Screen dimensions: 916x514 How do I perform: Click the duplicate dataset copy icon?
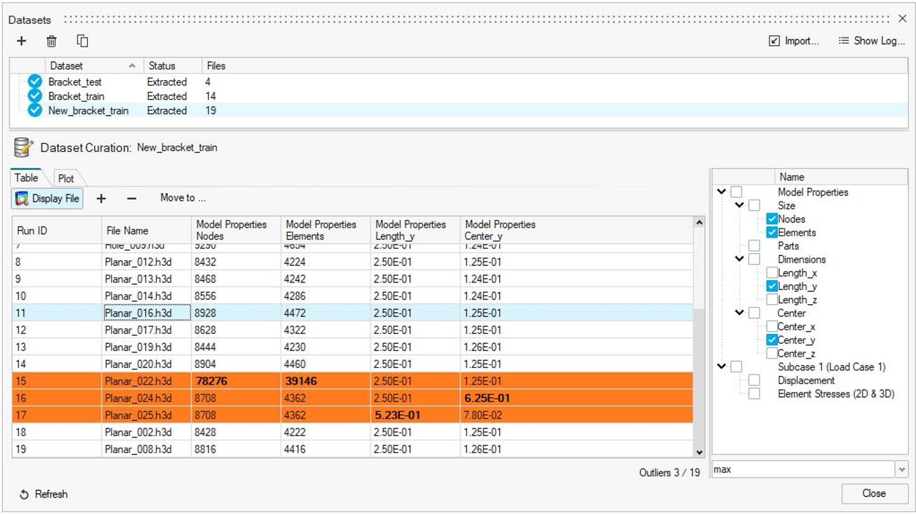coord(82,41)
